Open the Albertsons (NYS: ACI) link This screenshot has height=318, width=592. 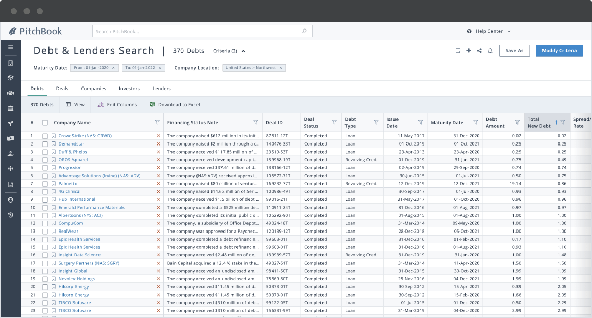[81, 215]
